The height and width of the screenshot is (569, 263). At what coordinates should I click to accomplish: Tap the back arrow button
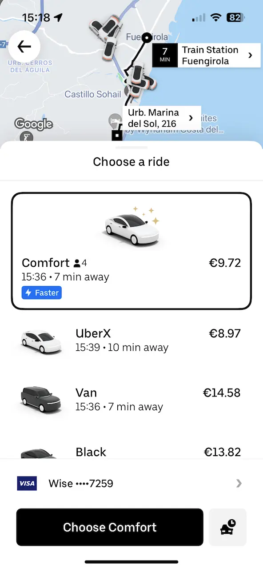pyautogui.click(x=24, y=46)
